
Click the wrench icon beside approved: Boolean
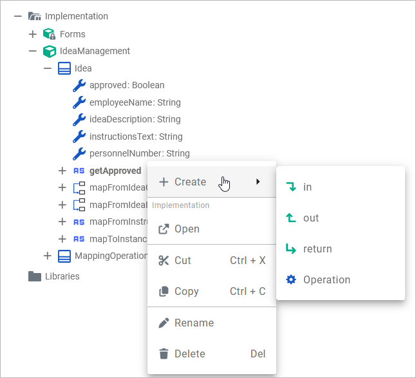pyautogui.click(x=79, y=85)
